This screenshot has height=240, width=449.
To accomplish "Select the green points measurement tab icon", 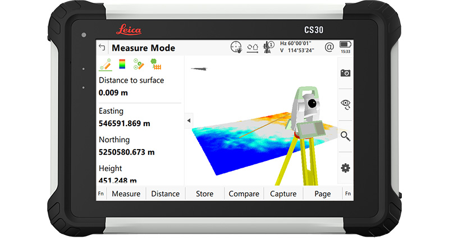I will (x=139, y=64).
